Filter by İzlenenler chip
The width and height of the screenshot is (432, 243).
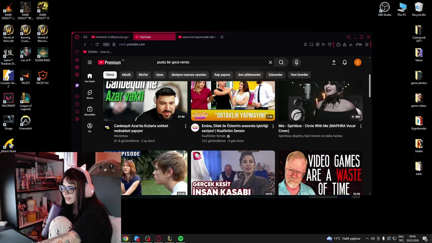tap(275, 75)
